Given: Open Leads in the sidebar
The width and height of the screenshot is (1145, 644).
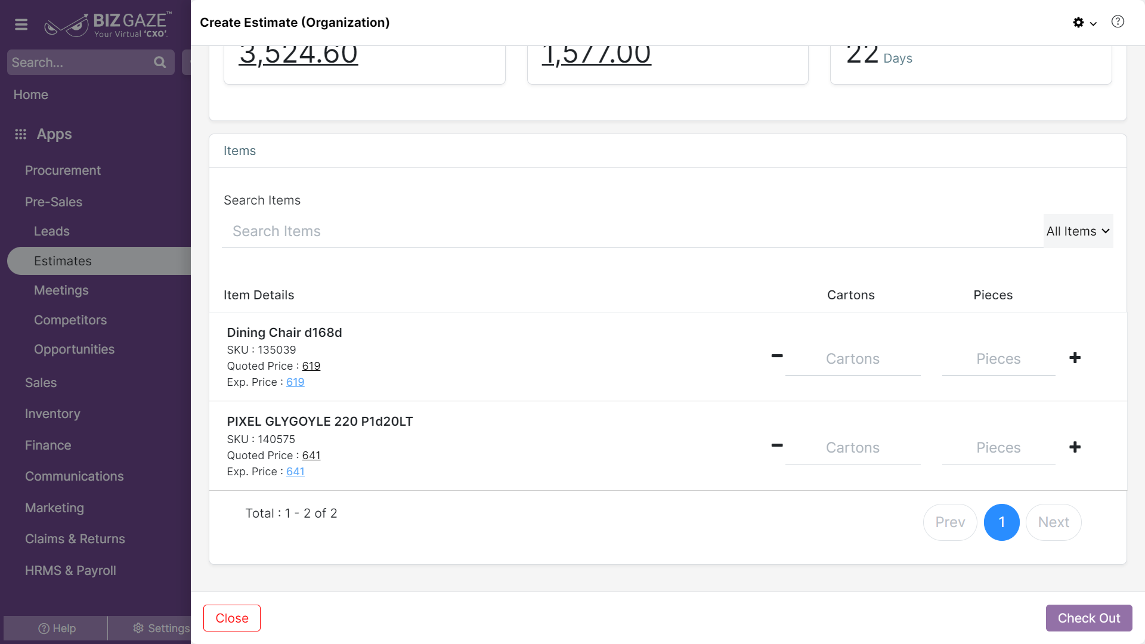Looking at the screenshot, I should coord(52,231).
